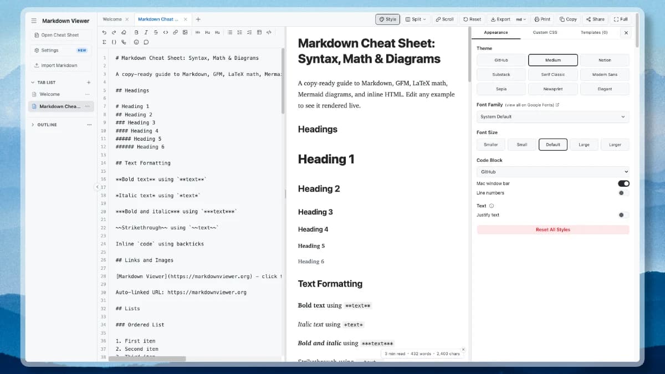Open the Split view dropdown

click(x=416, y=19)
